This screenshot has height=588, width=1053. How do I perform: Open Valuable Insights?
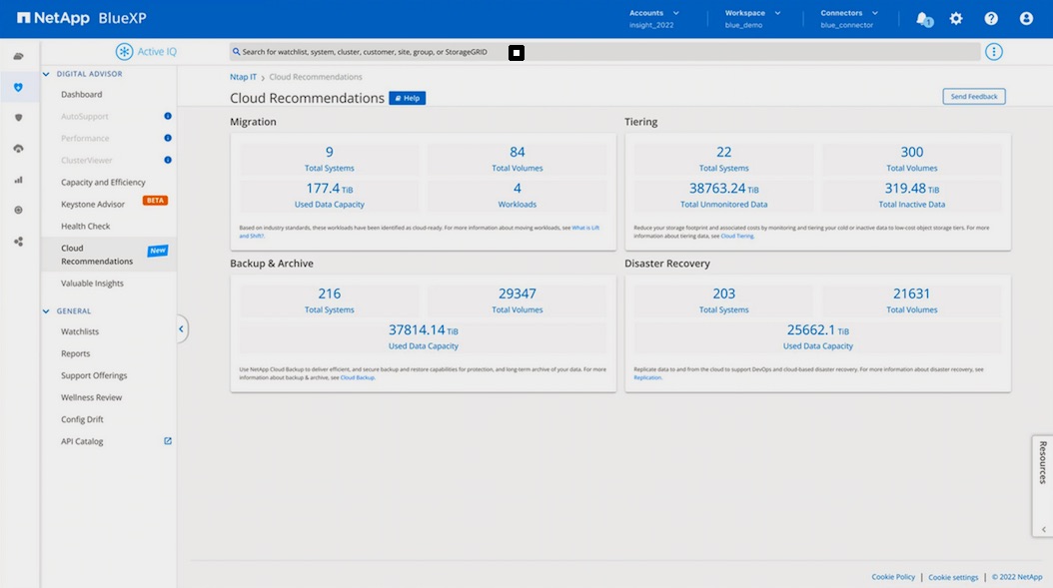coord(93,284)
